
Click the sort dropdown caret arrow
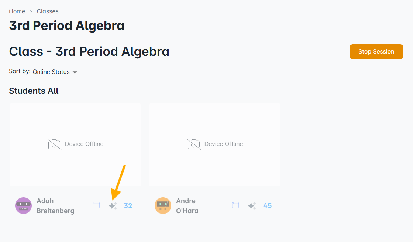(75, 72)
